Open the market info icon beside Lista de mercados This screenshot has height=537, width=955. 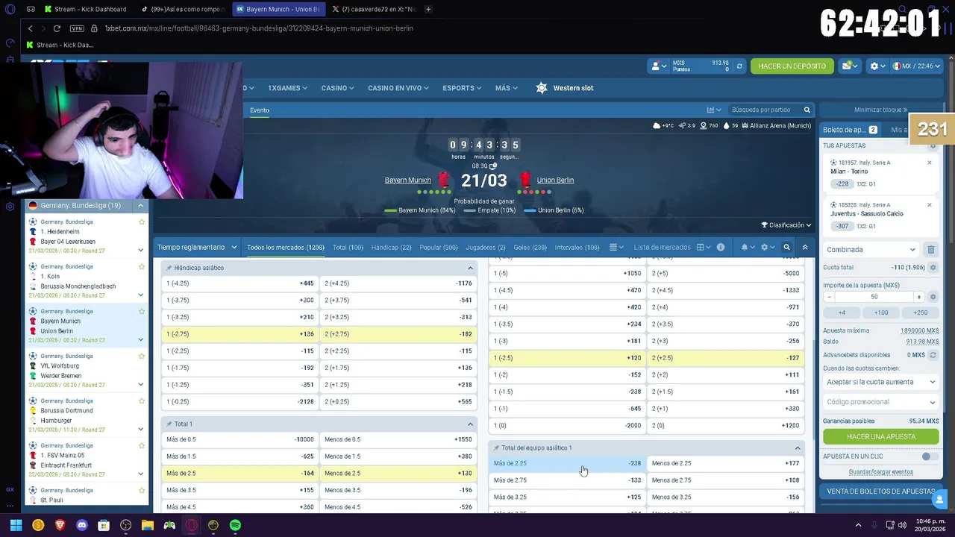(x=720, y=247)
